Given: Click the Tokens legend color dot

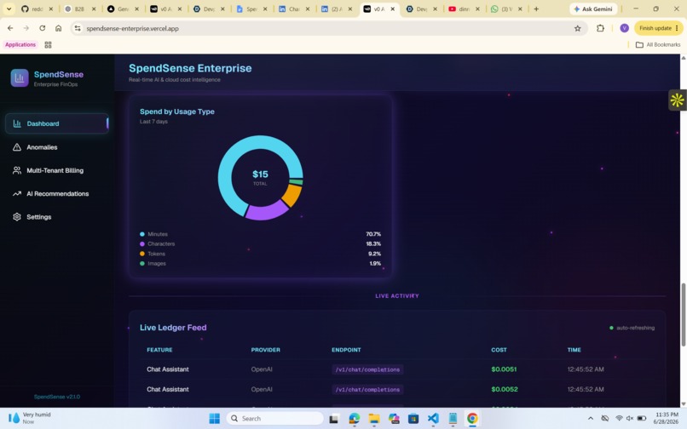Looking at the screenshot, I should point(142,254).
